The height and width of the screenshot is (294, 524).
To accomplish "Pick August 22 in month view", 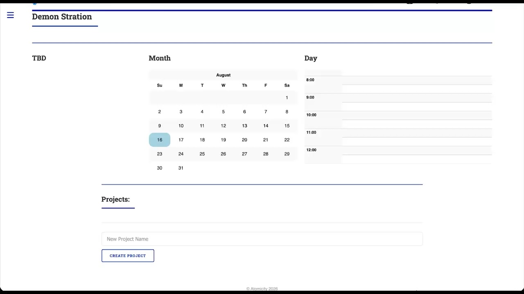I will (287, 140).
